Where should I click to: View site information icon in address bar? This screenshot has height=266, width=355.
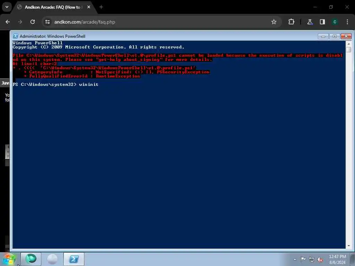pyautogui.click(x=47, y=22)
